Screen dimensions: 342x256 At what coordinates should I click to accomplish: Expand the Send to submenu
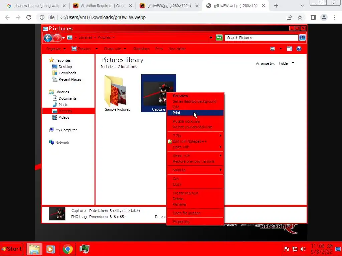pyautogui.click(x=195, y=170)
